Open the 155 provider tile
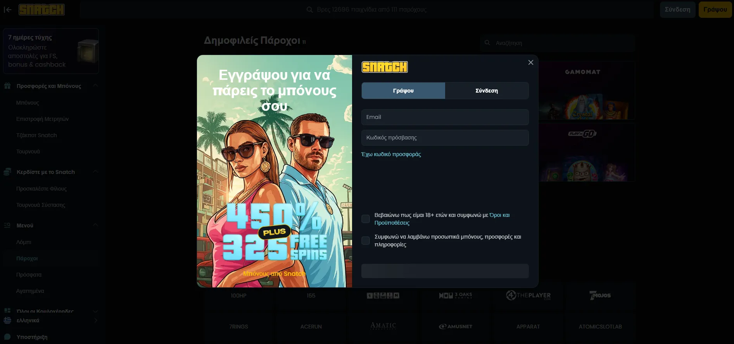Viewport: 734px width, 344px height. tap(311, 296)
